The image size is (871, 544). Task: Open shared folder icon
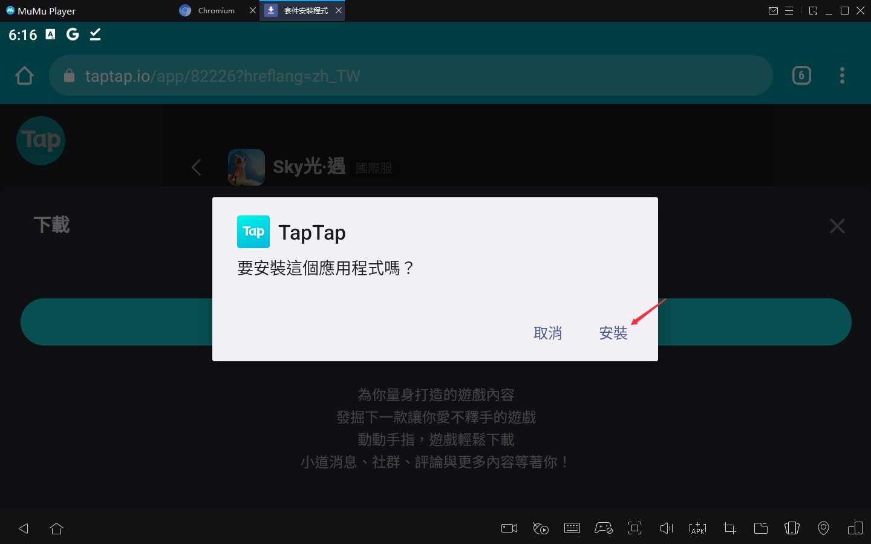(x=761, y=528)
